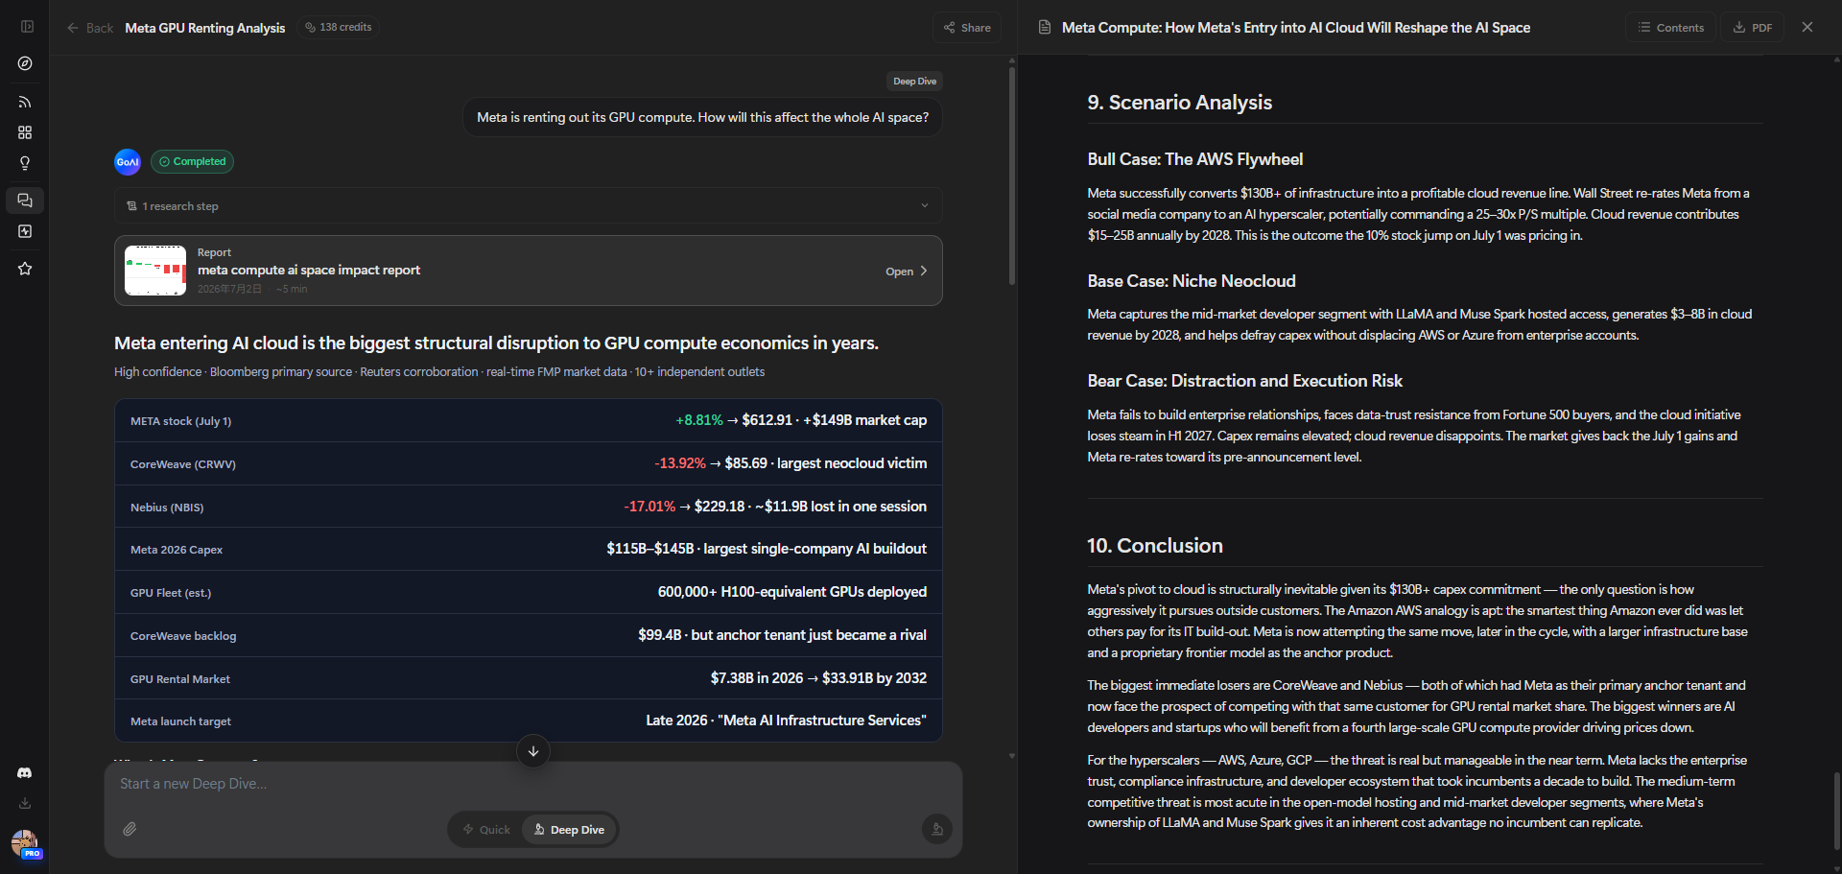Image resolution: width=1842 pixels, height=874 pixels.
Task: Open the star favorites icon
Action: coord(25,269)
